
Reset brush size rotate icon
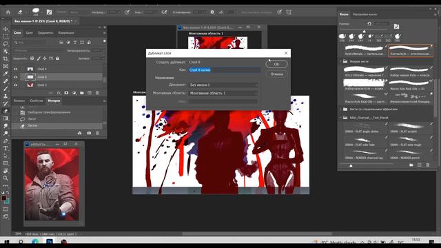click(369, 24)
